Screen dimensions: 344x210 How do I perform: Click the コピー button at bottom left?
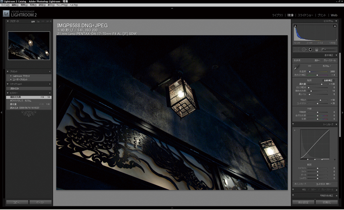point(16,202)
